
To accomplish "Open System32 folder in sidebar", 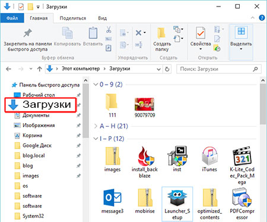I will 33,216.
